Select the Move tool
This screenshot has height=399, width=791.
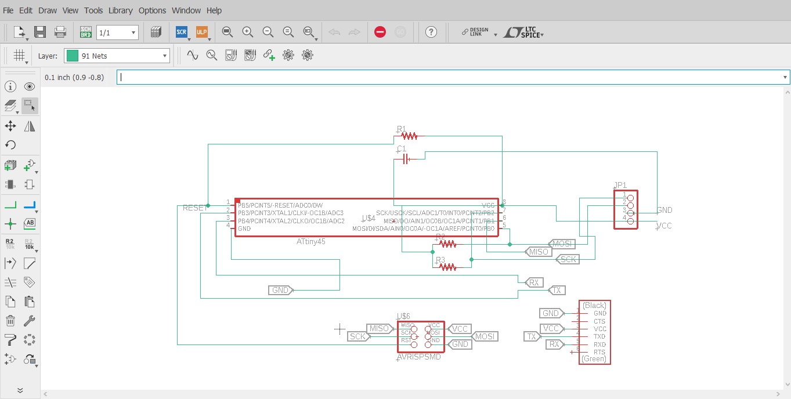click(10, 126)
